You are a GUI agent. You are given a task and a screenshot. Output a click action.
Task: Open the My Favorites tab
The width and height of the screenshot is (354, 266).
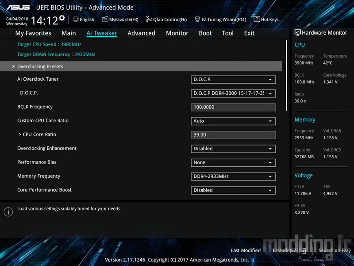click(33, 33)
